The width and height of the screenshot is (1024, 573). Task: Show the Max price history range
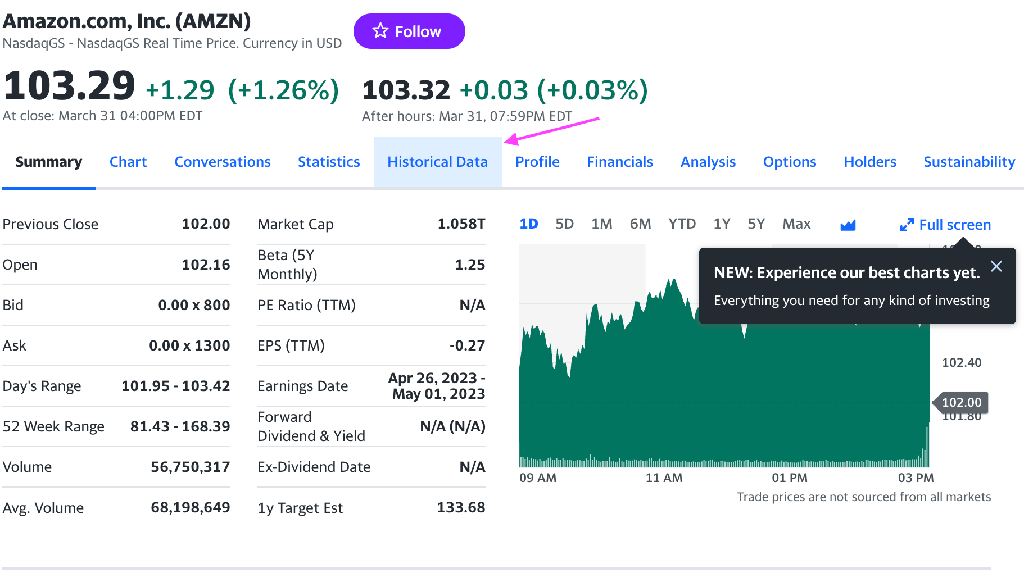click(796, 223)
